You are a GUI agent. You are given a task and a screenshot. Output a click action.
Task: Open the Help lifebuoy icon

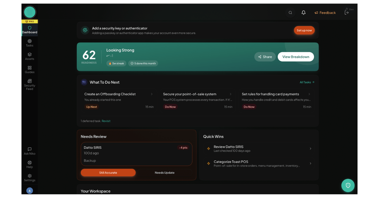[30, 163]
